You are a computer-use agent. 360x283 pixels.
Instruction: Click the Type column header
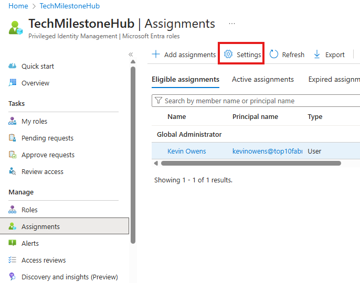(315, 117)
